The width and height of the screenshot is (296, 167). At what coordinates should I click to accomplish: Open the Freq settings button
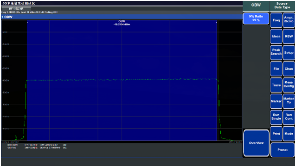click(x=276, y=20)
